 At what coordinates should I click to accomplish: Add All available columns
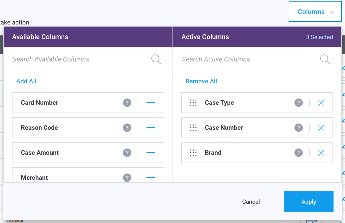(26, 81)
